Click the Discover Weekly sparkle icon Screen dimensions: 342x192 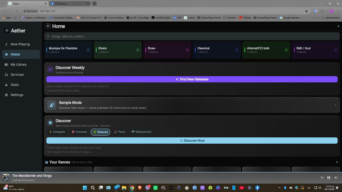pyautogui.click(x=50, y=70)
